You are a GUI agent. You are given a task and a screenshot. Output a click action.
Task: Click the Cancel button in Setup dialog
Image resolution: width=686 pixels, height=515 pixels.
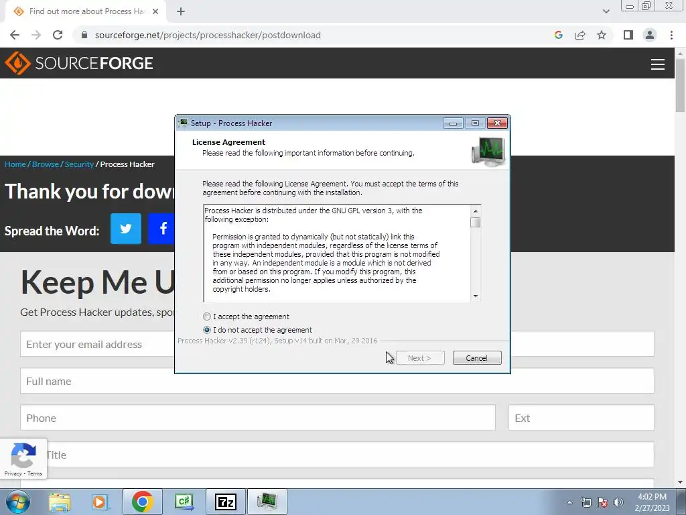click(x=477, y=358)
